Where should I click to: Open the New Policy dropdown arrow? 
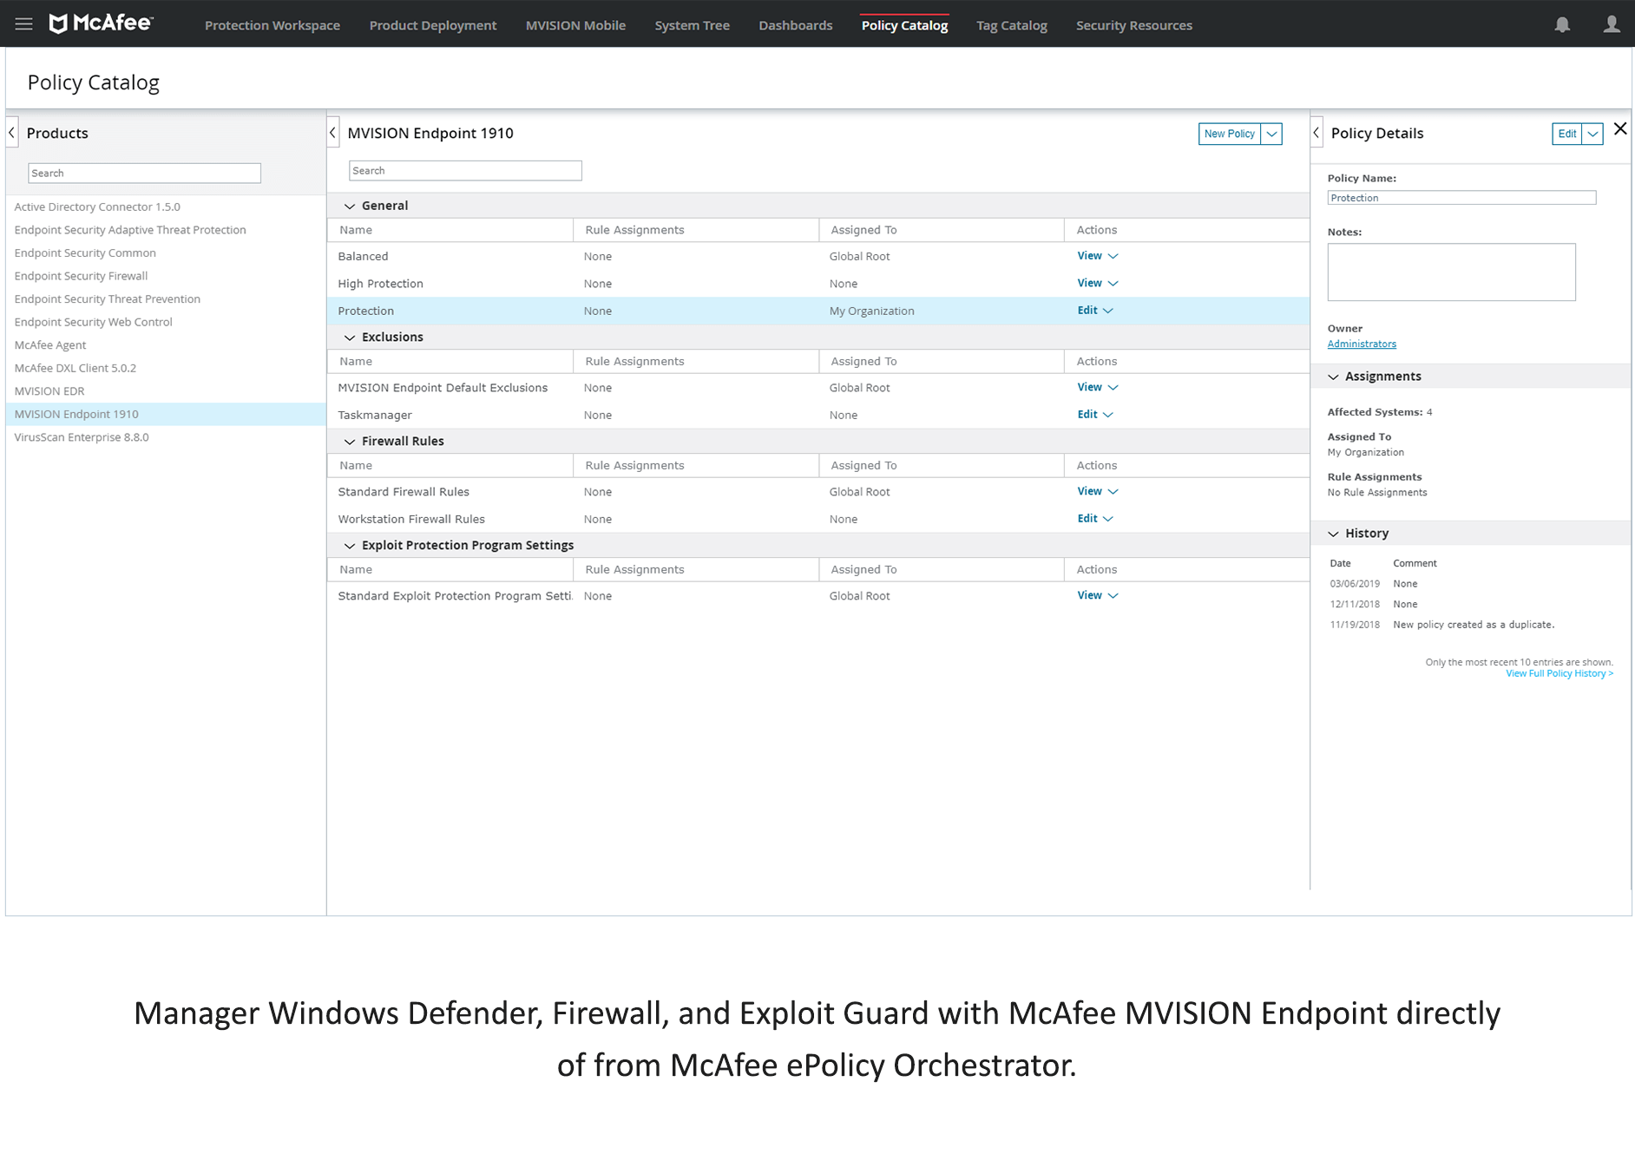(x=1271, y=134)
